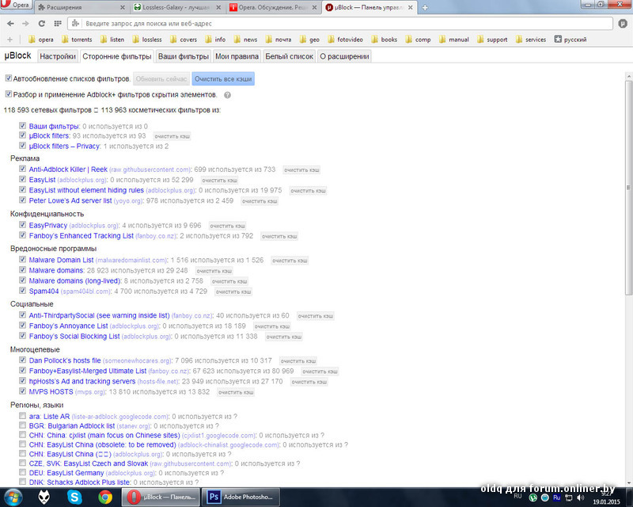Switch to 'Белый список' tab
Image resolution: width=633 pixels, height=507 pixels.
coord(289,56)
